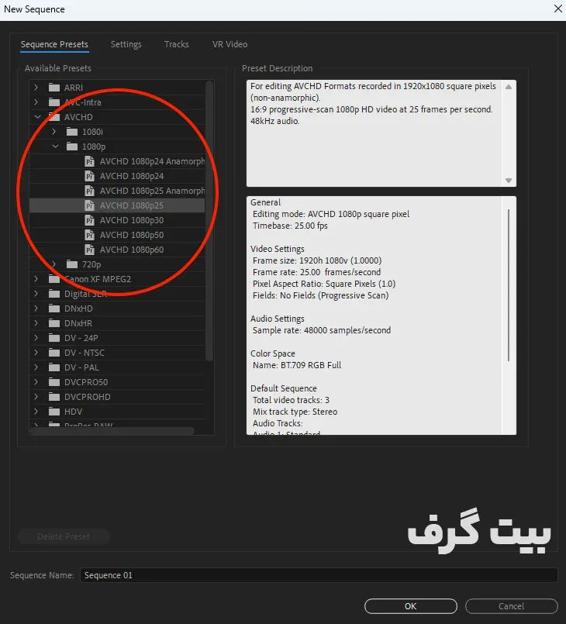Image resolution: width=566 pixels, height=624 pixels.
Task: Click the DV - PAL folder icon
Action: pyautogui.click(x=54, y=367)
